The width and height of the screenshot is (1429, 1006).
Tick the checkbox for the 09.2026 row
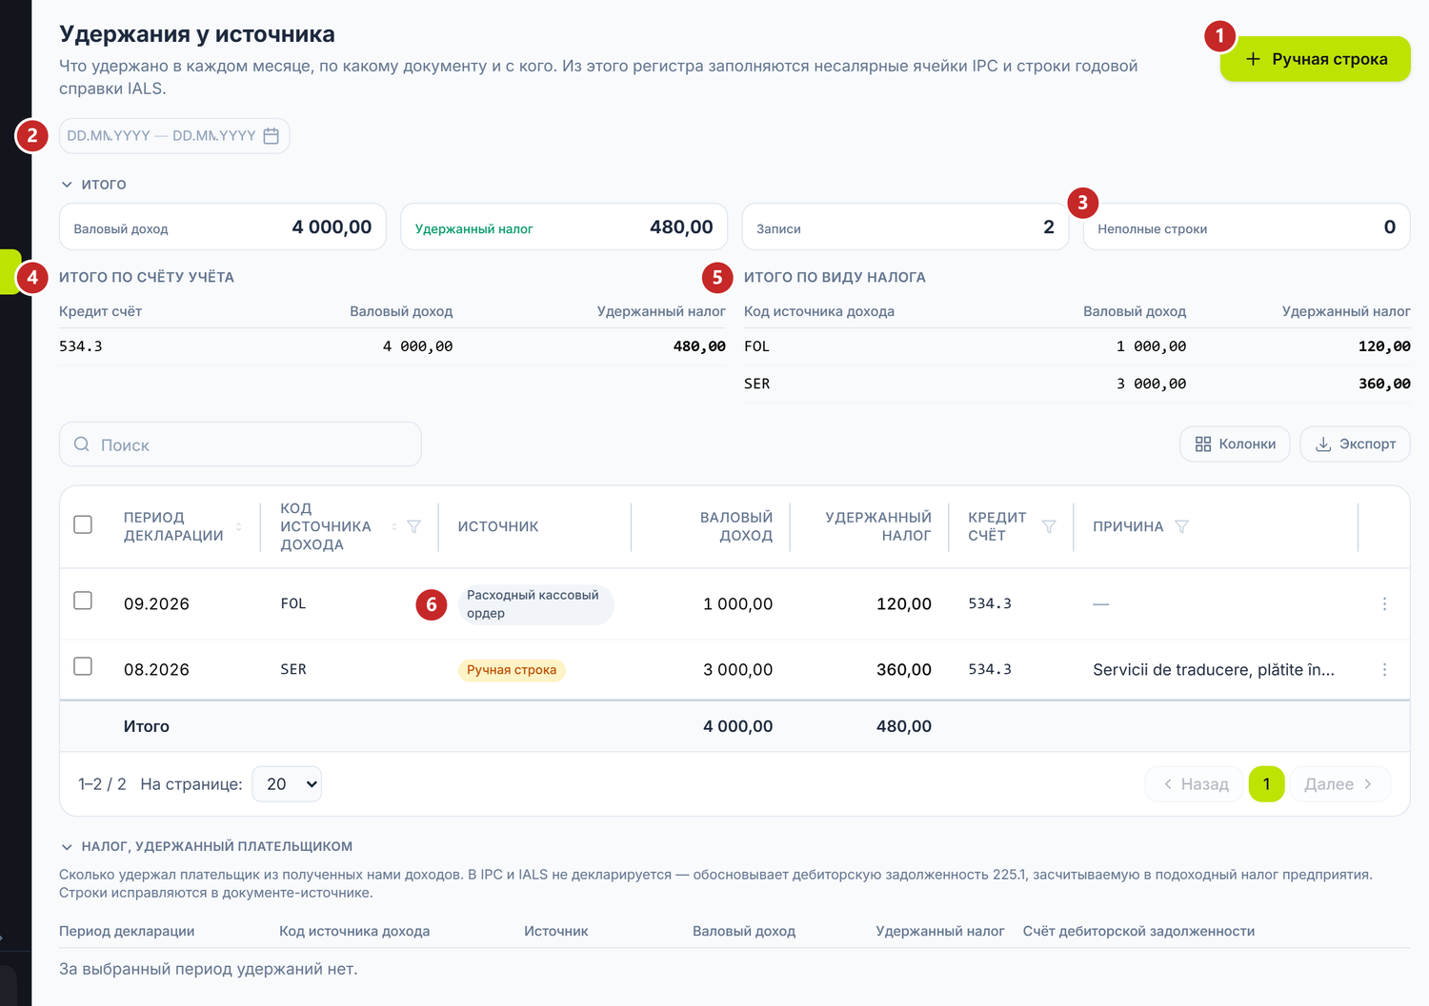point(83,601)
